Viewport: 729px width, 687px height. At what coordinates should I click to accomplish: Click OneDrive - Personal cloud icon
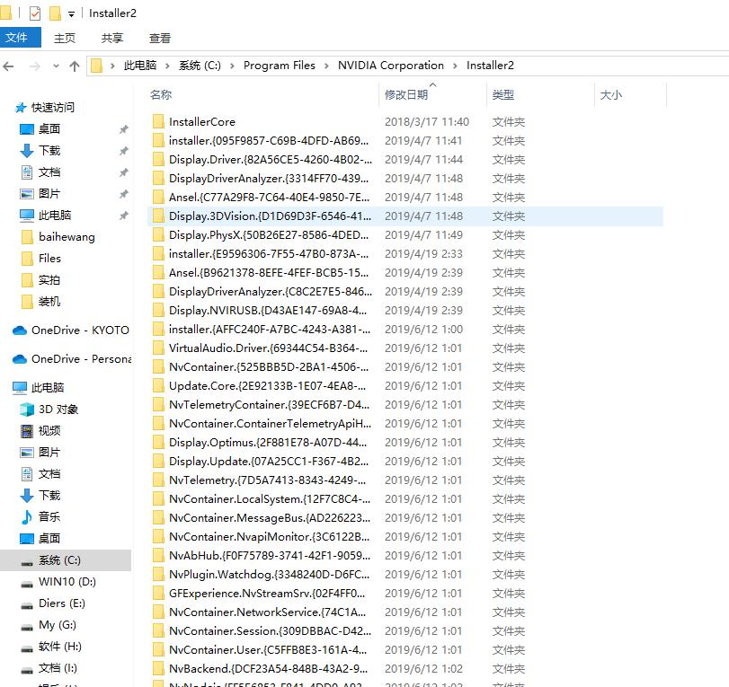20,359
